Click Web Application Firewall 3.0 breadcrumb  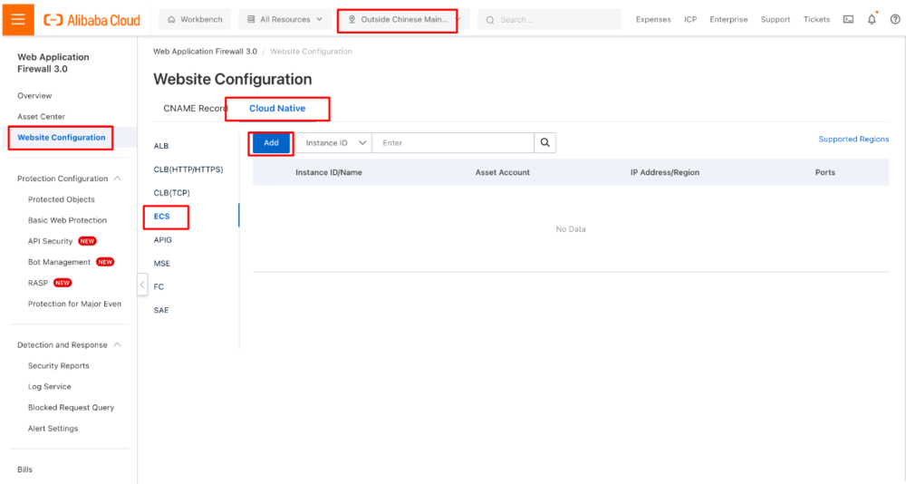[205, 51]
